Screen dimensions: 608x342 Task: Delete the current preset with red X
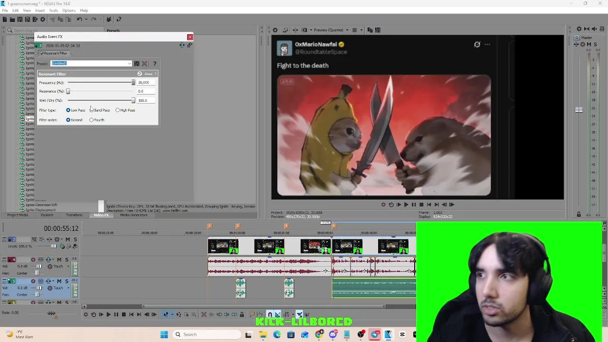point(144,64)
